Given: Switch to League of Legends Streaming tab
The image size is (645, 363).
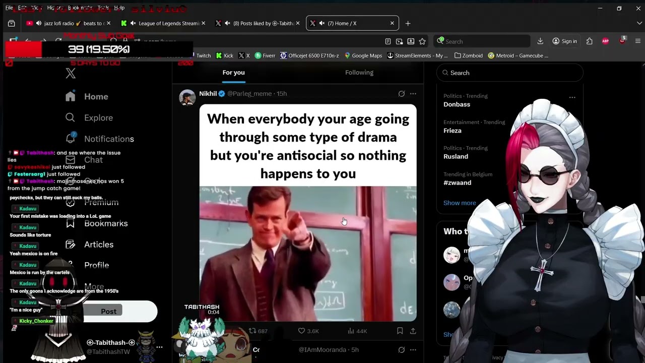Looking at the screenshot, I should [163, 23].
